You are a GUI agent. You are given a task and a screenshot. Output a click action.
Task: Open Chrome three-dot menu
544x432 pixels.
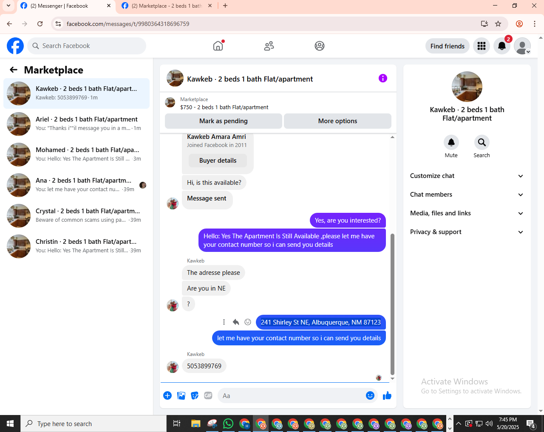(535, 24)
